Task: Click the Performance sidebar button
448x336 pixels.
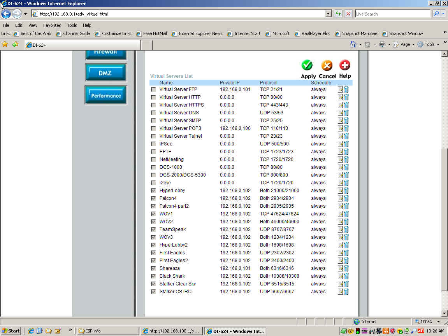Action: [106, 95]
